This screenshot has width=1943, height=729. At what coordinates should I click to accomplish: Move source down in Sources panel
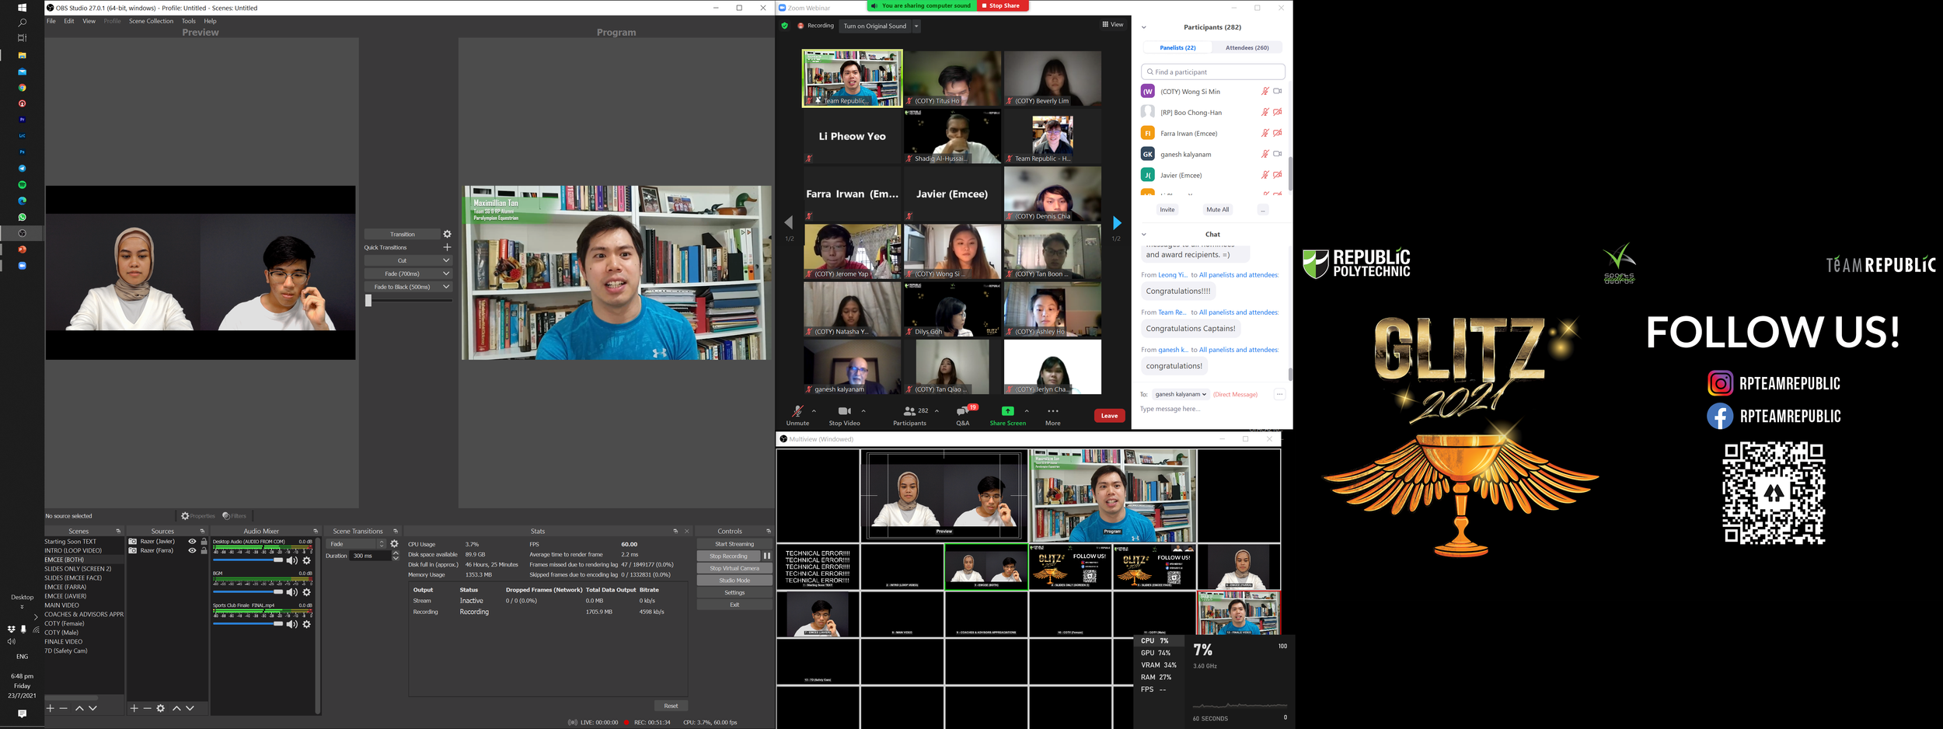(190, 708)
